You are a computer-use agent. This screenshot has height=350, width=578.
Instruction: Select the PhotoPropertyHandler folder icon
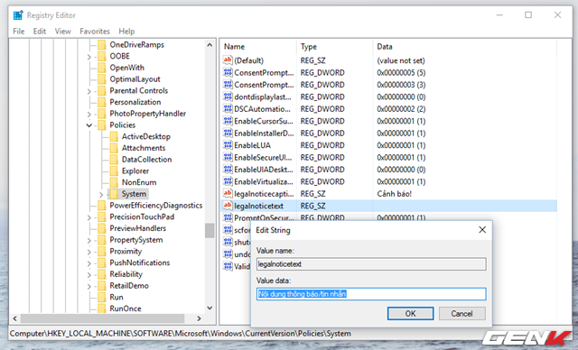pos(102,114)
